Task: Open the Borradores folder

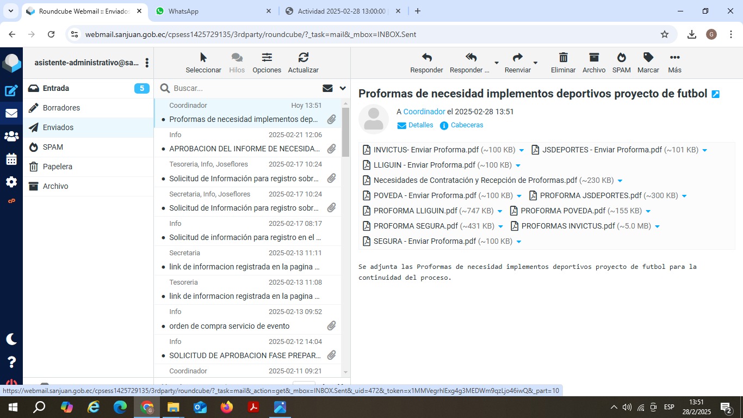Action: coord(61,108)
